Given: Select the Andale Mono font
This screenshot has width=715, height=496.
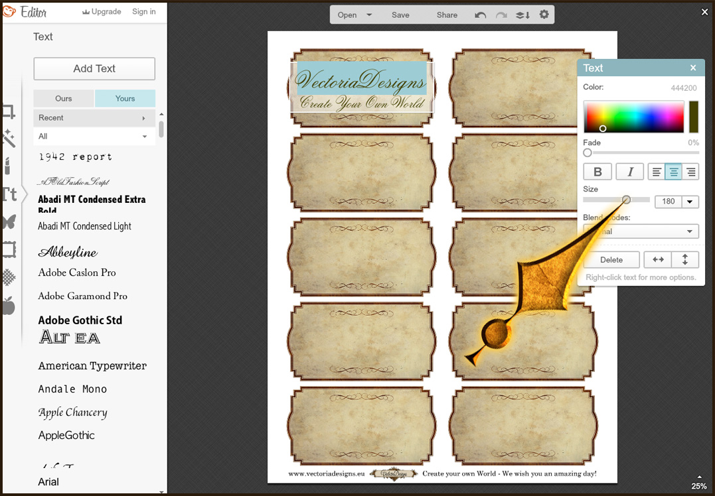Looking at the screenshot, I should [73, 389].
